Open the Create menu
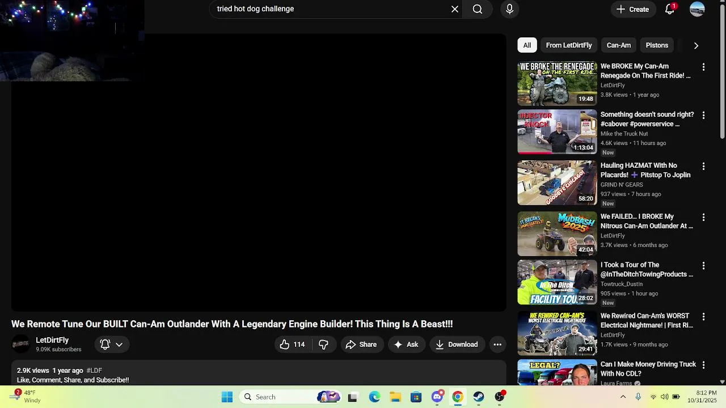726x408 pixels. point(632,9)
